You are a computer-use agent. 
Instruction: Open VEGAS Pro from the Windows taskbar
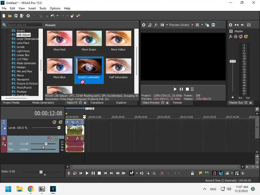(x=53, y=189)
